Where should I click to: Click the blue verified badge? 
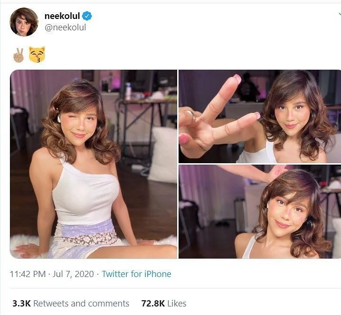87,16
